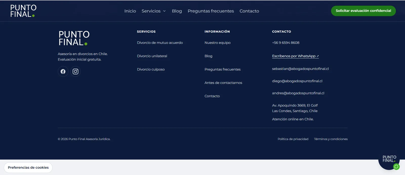
Task: Click the Asesoría en divorcios en Chile tagline
Action: point(83,57)
